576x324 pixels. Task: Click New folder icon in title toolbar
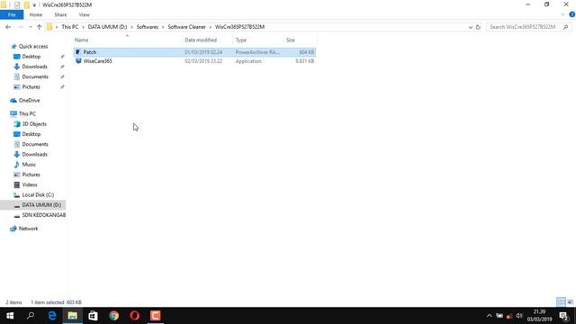tap(26, 4)
